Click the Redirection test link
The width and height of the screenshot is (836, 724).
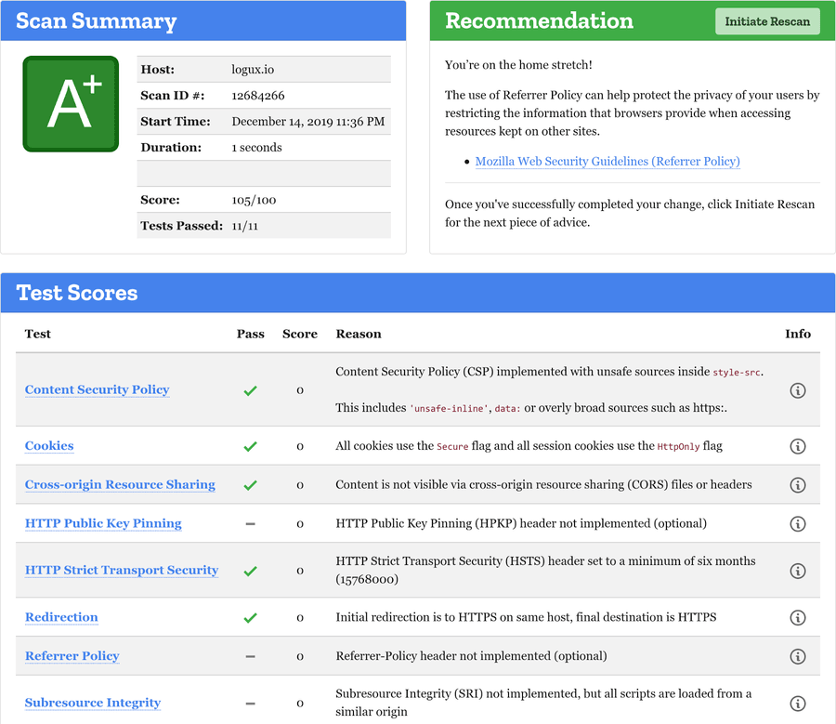click(x=61, y=617)
